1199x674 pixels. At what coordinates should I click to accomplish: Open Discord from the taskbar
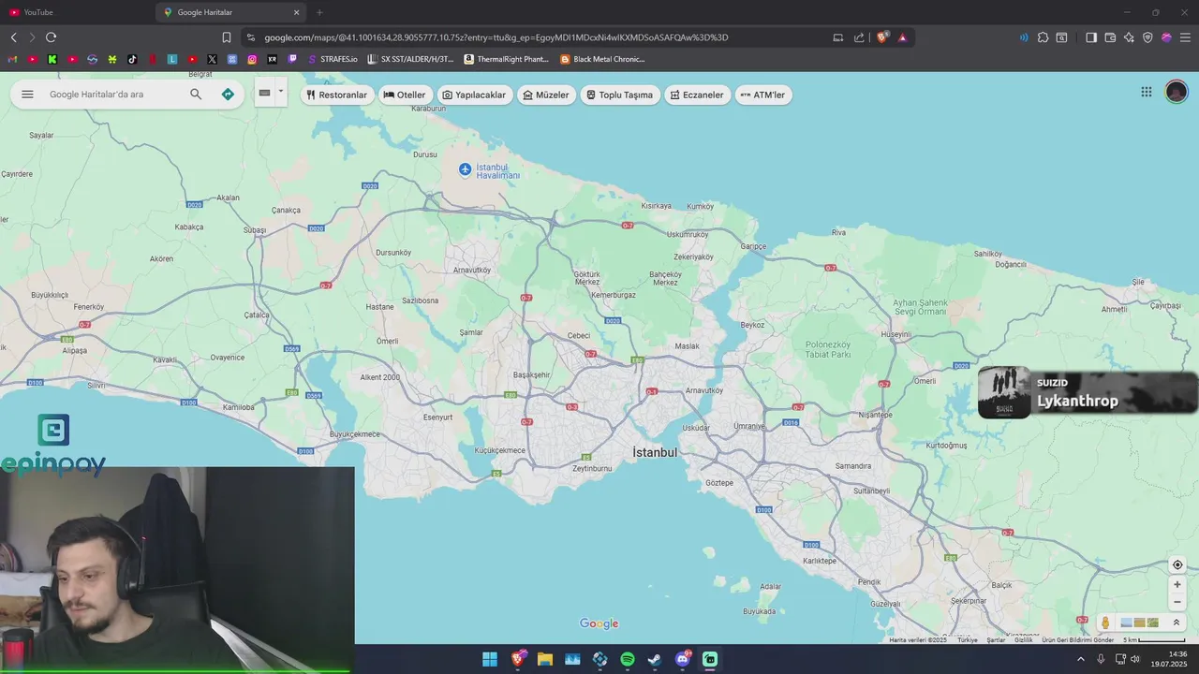pyautogui.click(x=683, y=659)
